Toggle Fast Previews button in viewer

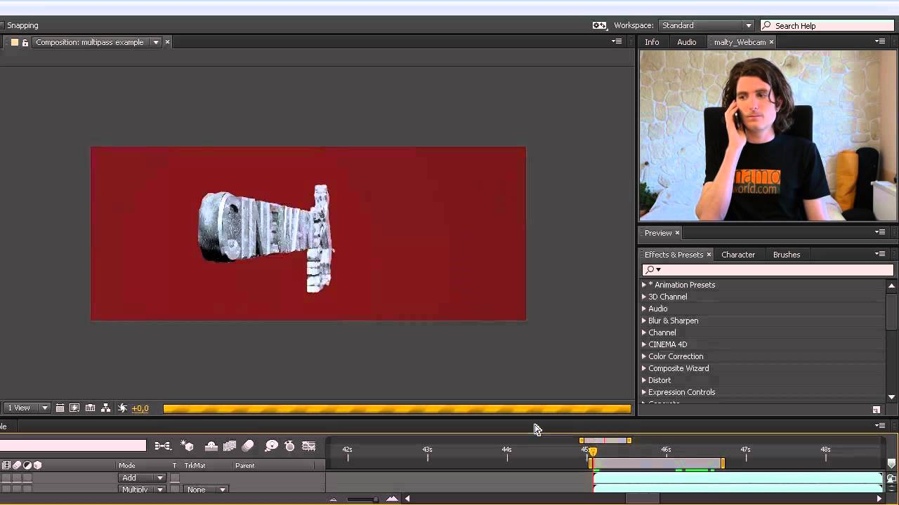pyautogui.click(x=74, y=408)
